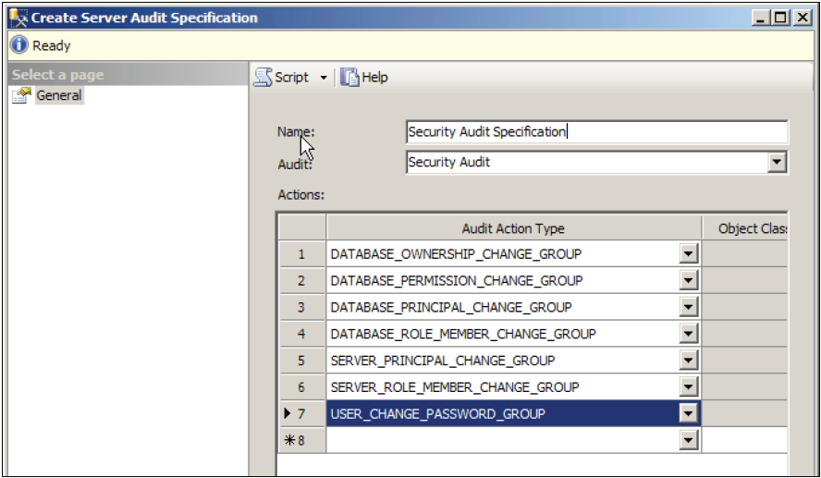Image resolution: width=821 pixels, height=478 pixels.
Task: Close the Create Server Audit Specification window
Action: [803, 18]
